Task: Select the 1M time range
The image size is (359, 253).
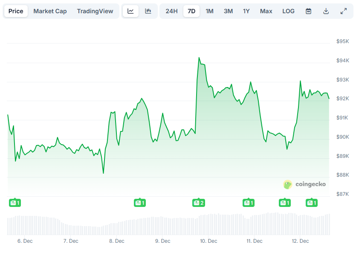Action: (209, 11)
